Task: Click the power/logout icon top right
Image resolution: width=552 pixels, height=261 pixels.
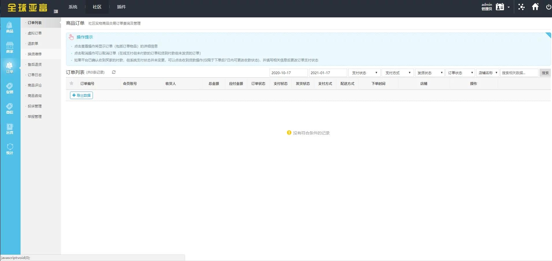Action: pyautogui.click(x=548, y=6)
